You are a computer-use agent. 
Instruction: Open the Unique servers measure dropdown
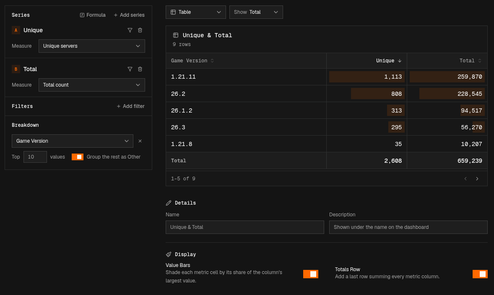click(x=92, y=46)
